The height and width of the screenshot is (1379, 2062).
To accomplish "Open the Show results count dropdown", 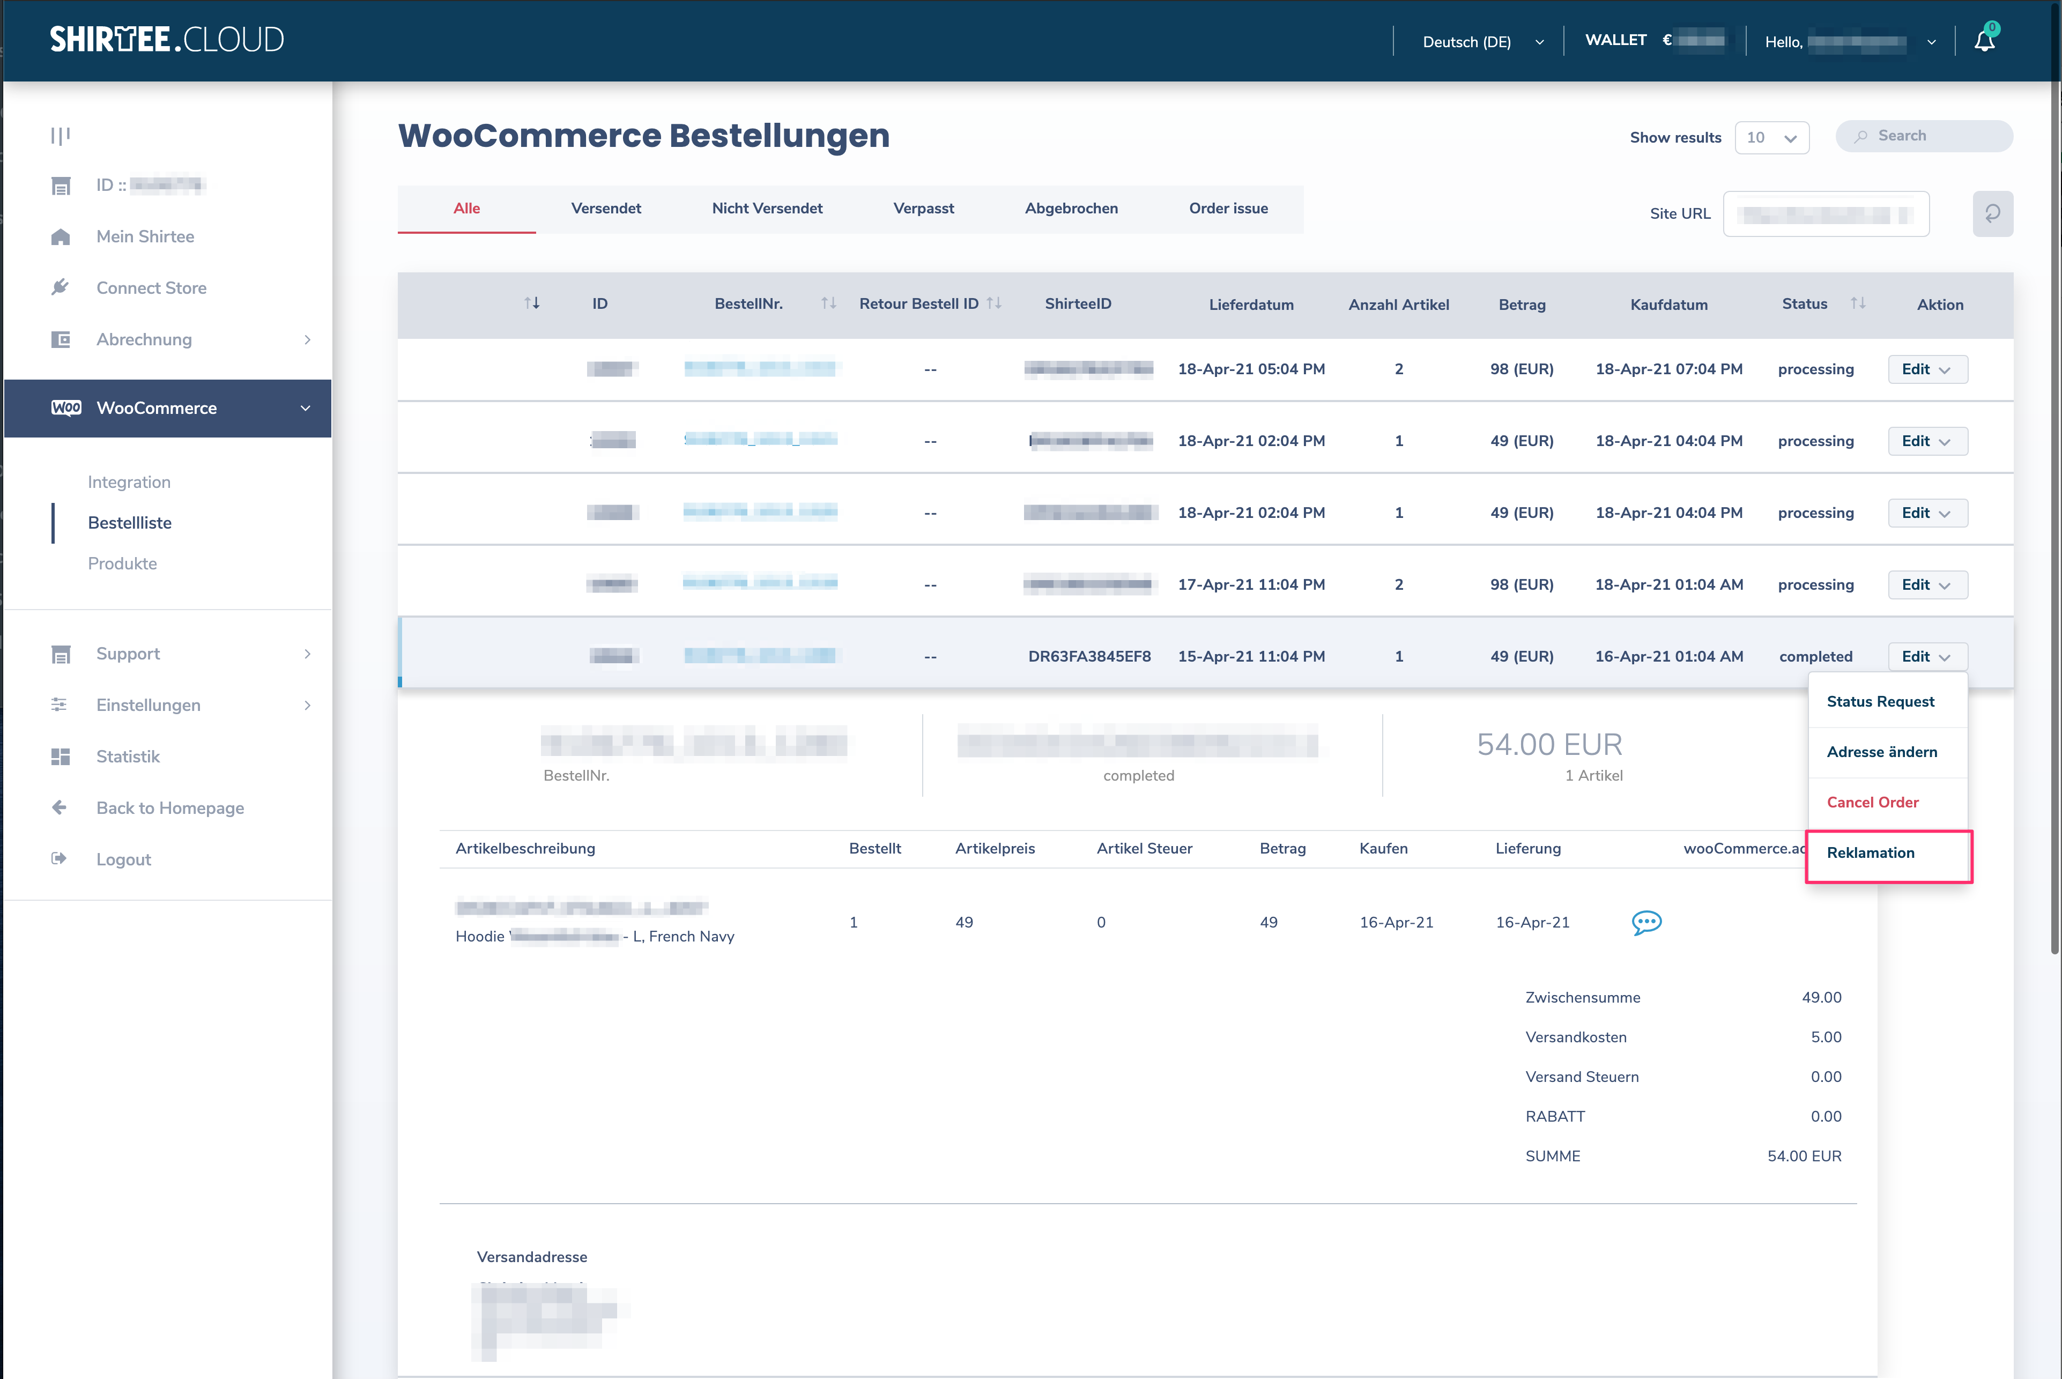I will pos(1771,138).
